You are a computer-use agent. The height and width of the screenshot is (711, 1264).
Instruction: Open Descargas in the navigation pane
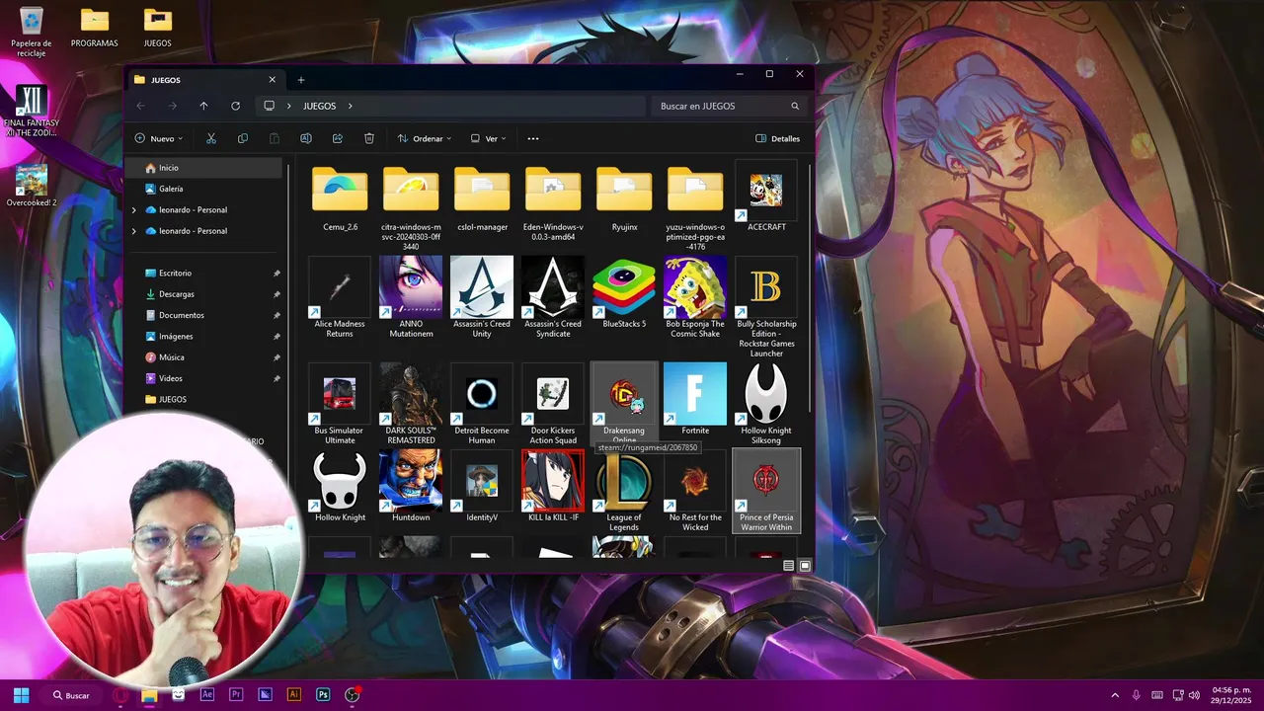[205, 294]
